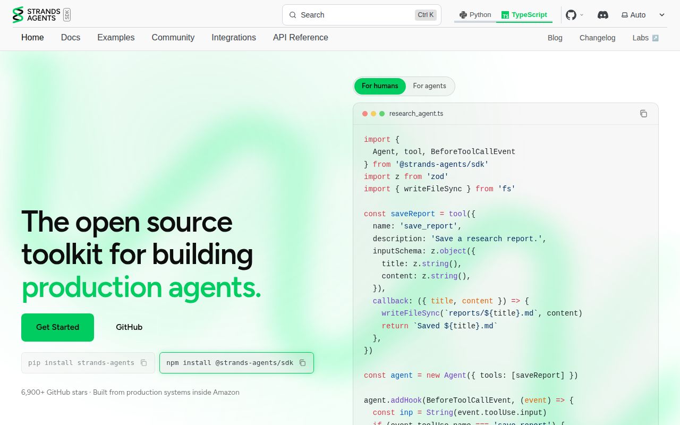Image resolution: width=680 pixels, height=425 pixels.
Task: Click the 6,900+ GitHub stars text
Action: point(54,393)
